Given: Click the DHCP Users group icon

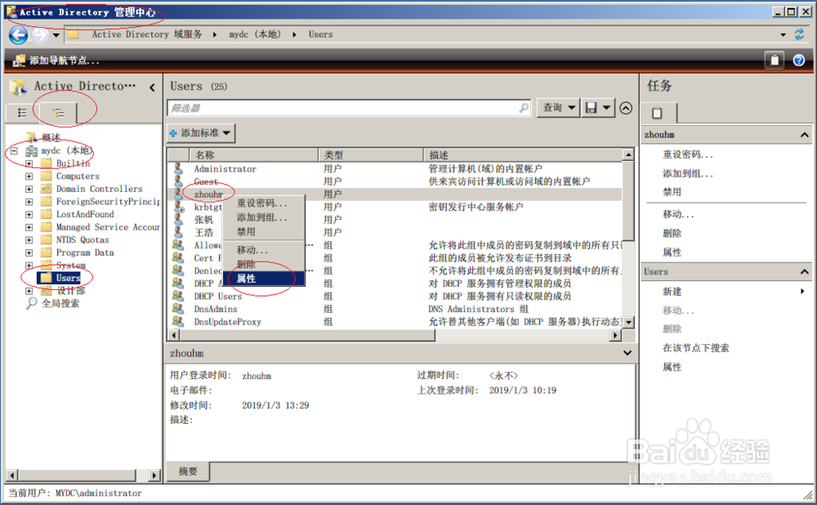Looking at the screenshot, I should 178,296.
